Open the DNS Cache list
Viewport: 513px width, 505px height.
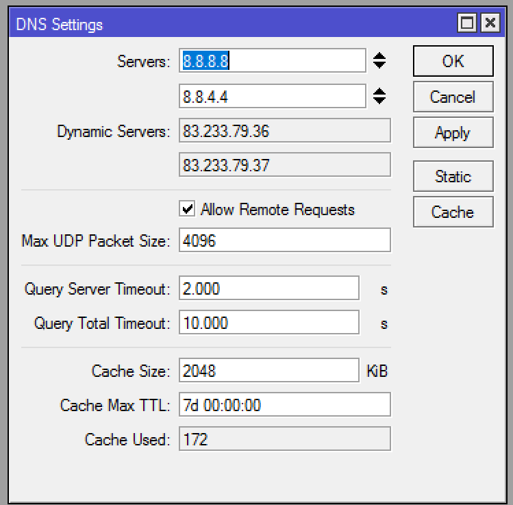coord(453,212)
